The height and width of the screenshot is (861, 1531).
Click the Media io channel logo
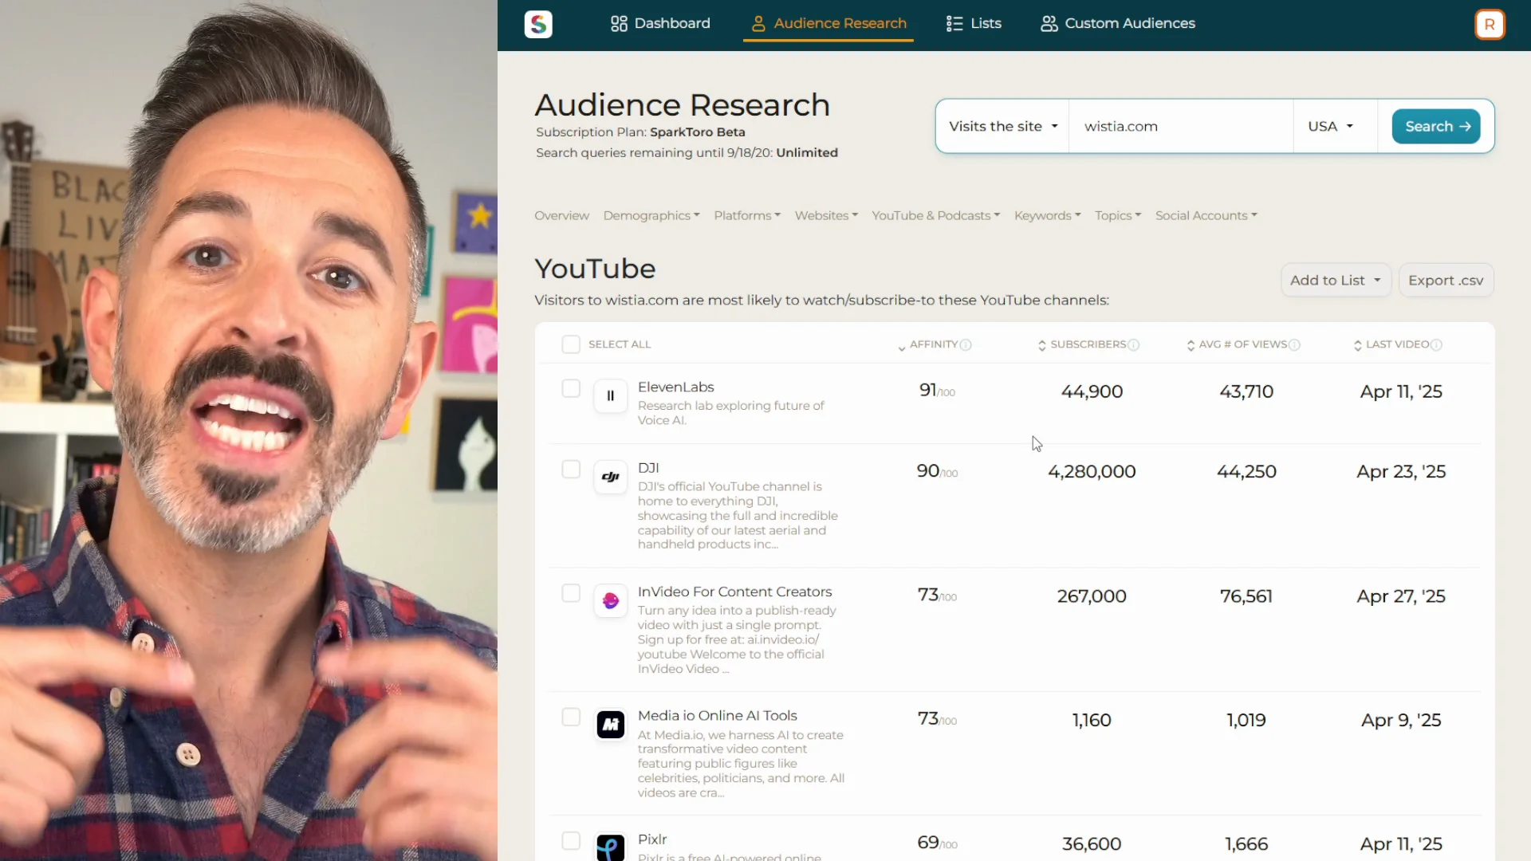coord(610,725)
